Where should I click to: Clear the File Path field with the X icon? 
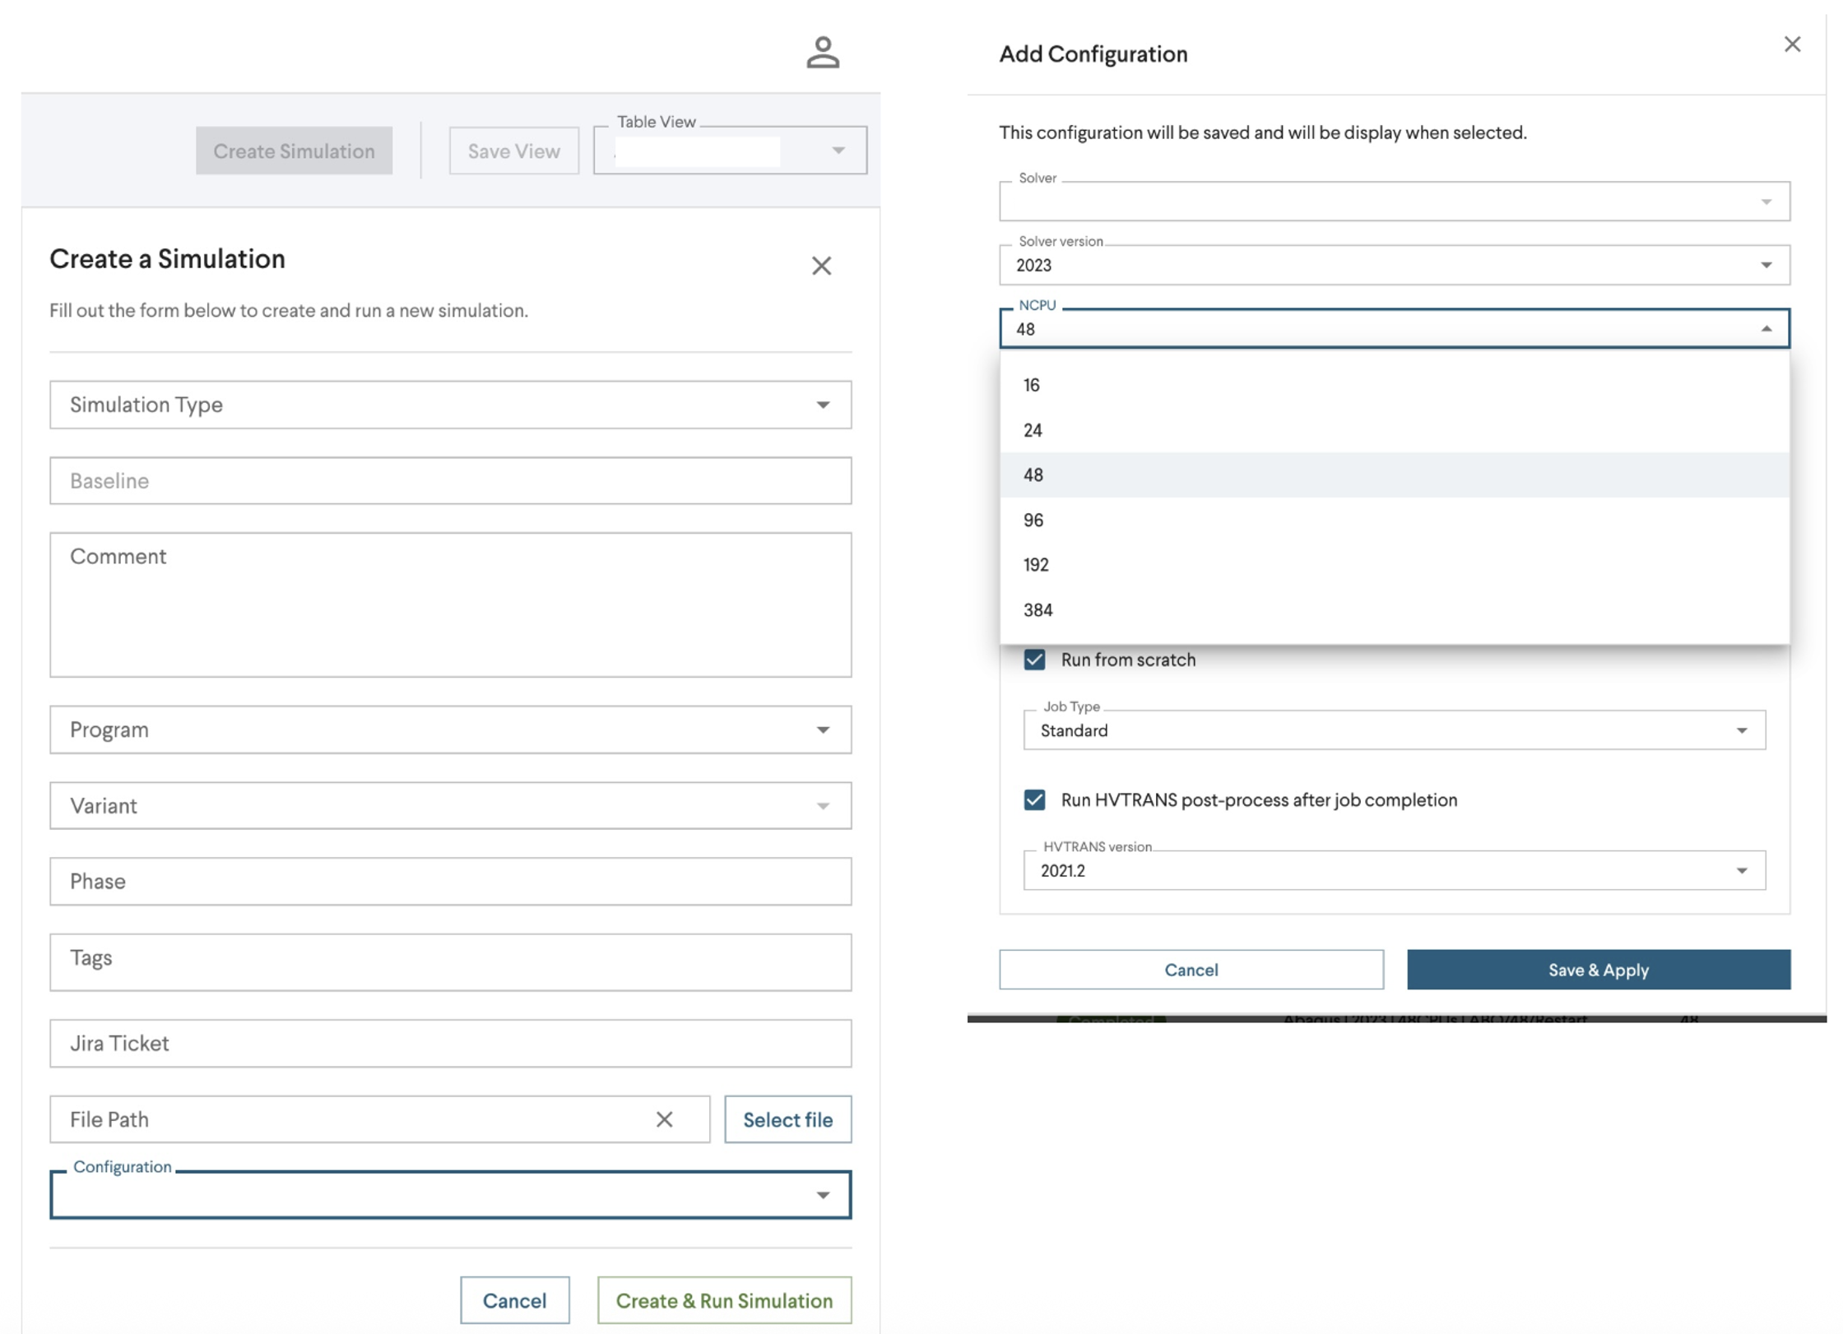[x=663, y=1119]
